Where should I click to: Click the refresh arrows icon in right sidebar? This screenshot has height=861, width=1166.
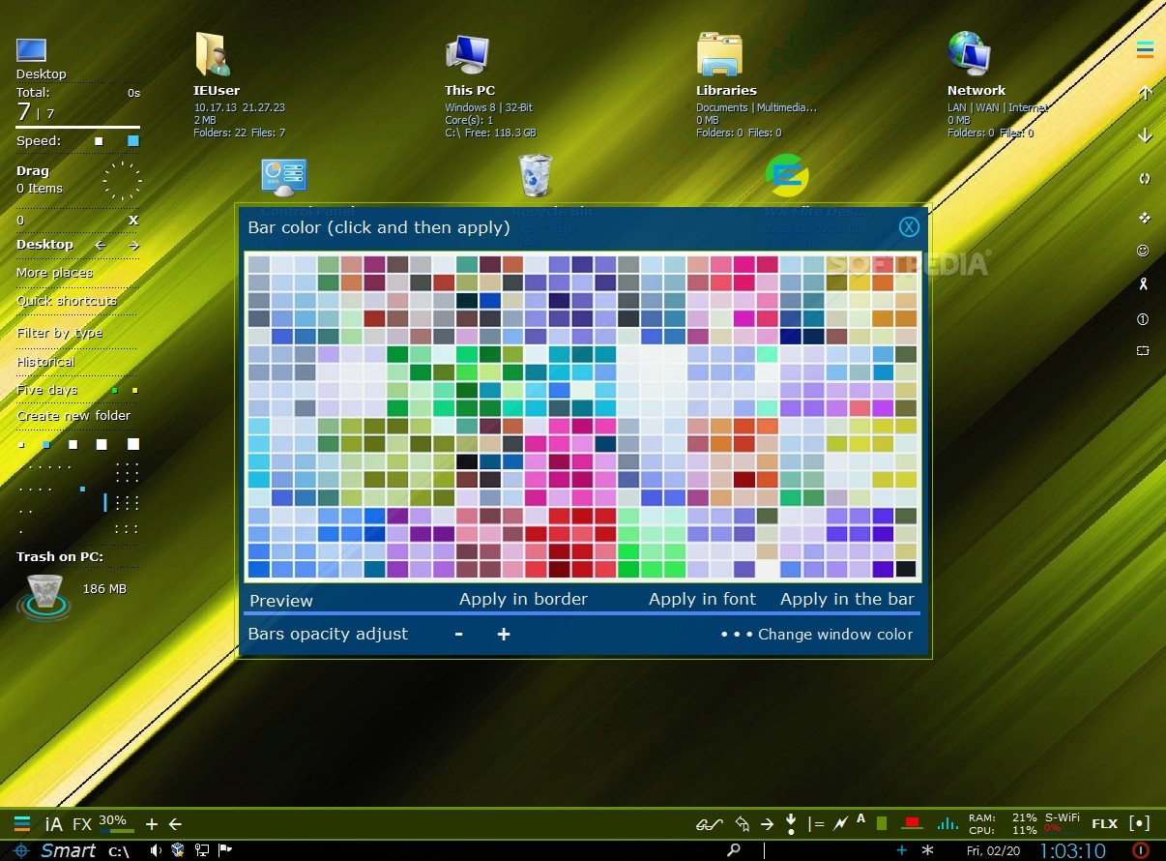[x=1145, y=178]
